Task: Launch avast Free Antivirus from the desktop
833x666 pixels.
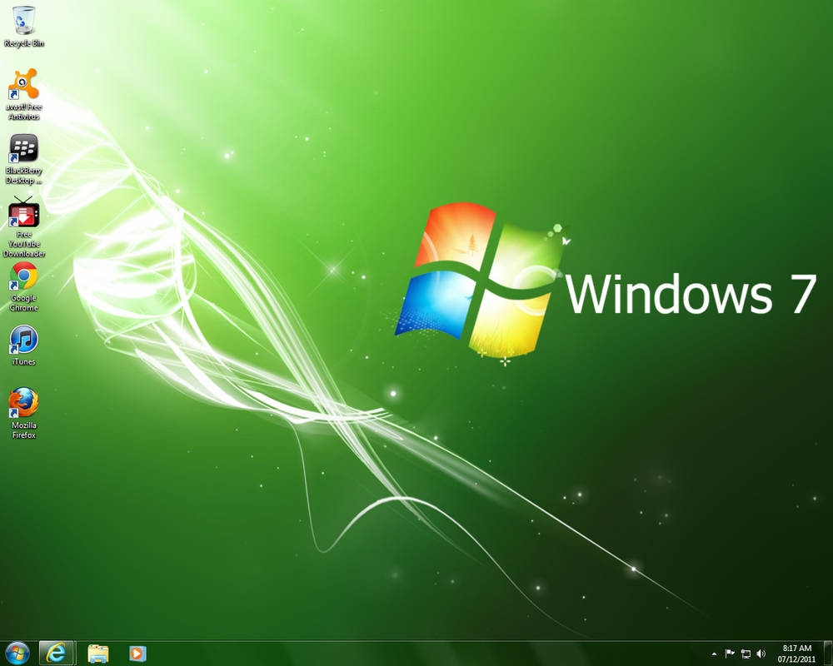Action: click(23, 87)
